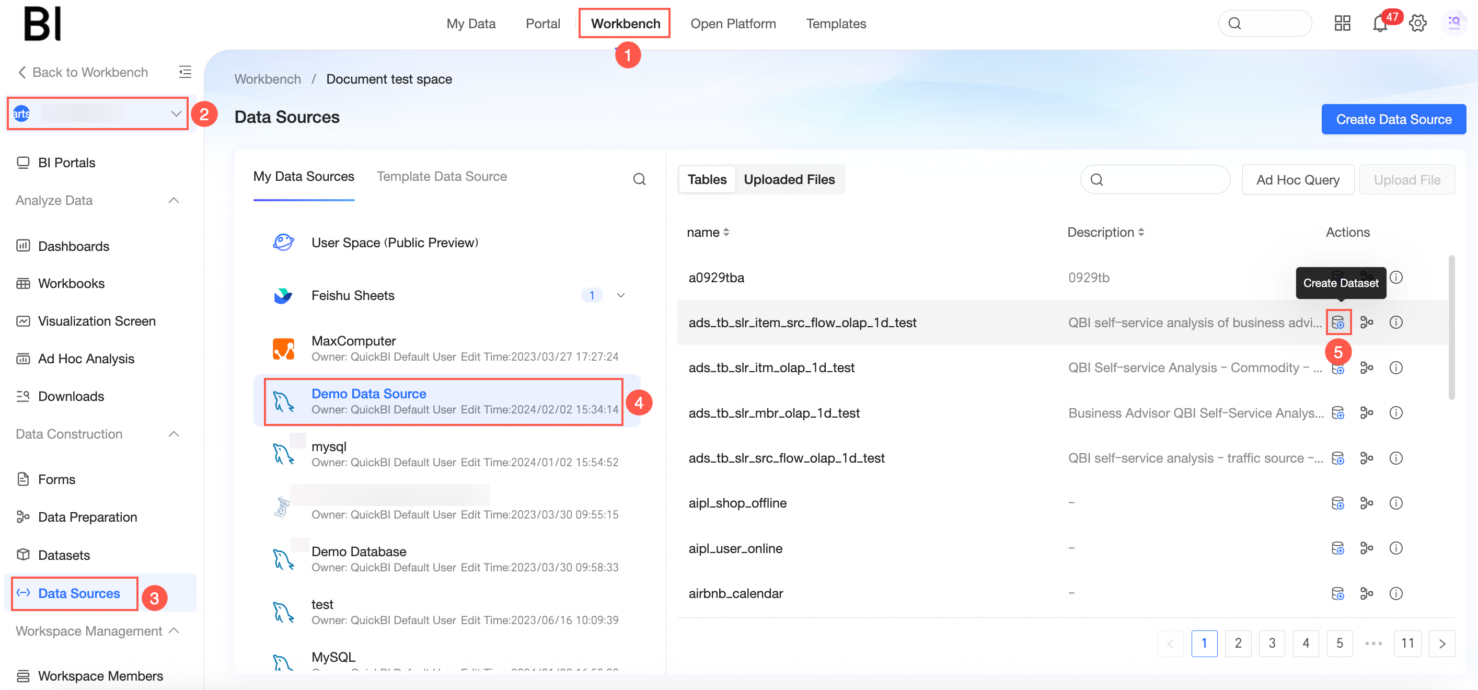The height and width of the screenshot is (690, 1478).
Task: Create dataset for aipl_shop_offline
Action: [1337, 503]
